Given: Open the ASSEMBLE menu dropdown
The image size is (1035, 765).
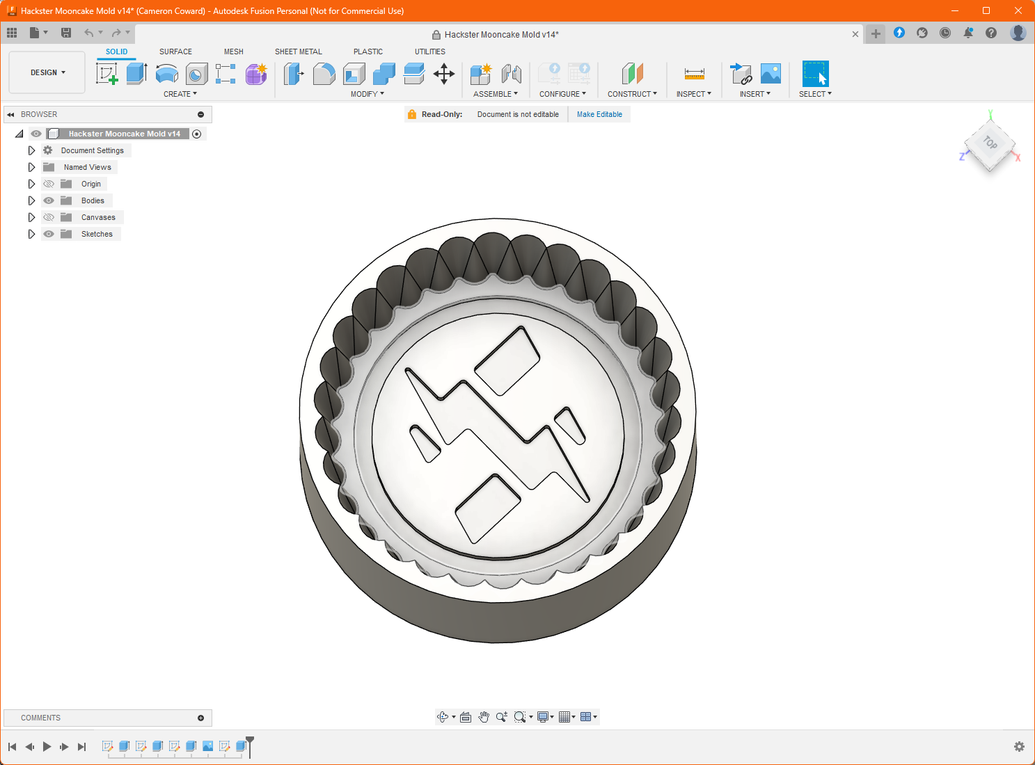Looking at the screenshot, I should [496, 94].
